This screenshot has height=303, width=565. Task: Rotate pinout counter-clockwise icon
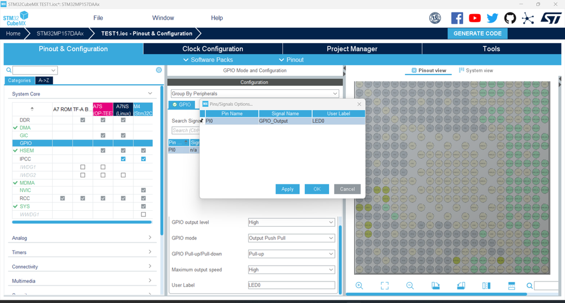point(461,285)
